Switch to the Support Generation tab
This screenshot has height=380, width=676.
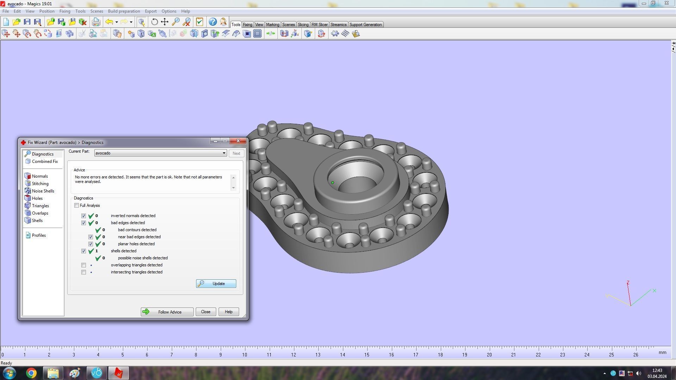[365, 25]
